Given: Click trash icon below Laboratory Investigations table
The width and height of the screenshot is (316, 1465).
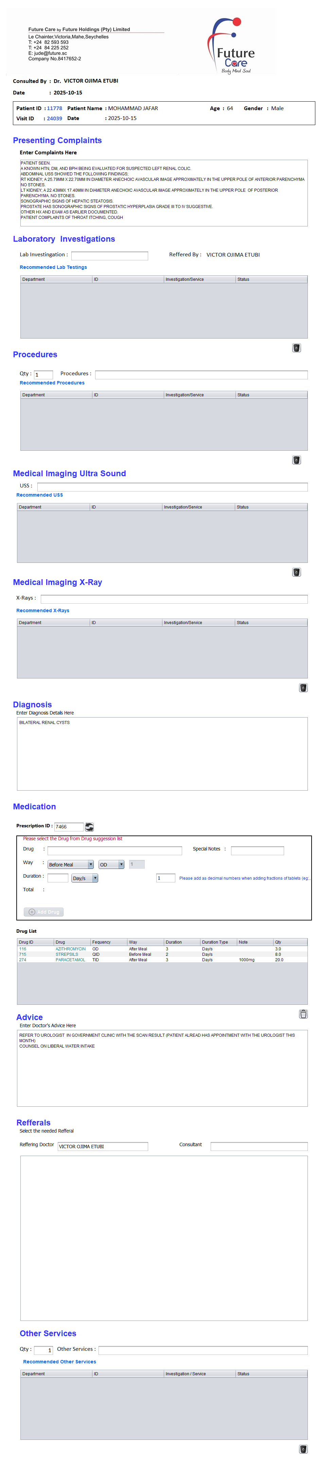Looking at the screenshot, I should point(296,348).
